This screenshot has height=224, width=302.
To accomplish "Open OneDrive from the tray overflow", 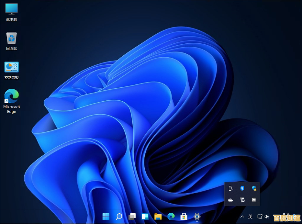I will pyautogui.click(x=230, y=200).
